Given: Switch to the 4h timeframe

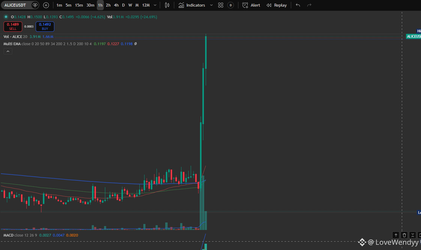Looking at the screenshot, I should click(116, 5).
